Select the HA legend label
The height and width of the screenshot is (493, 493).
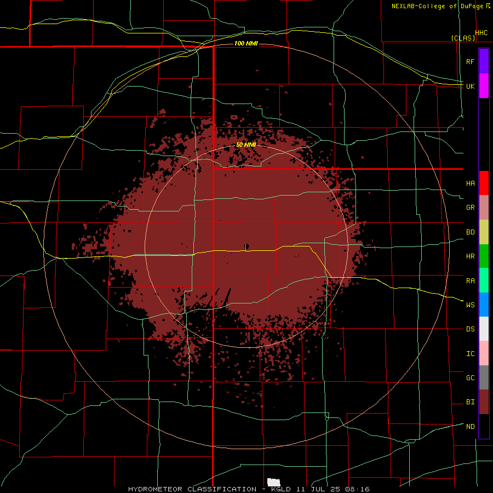470,184
